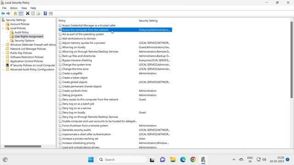Go up one level with the folder-up icon

coord(15,13)
